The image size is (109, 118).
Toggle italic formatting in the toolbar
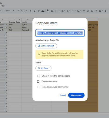[x=35, y=11]
